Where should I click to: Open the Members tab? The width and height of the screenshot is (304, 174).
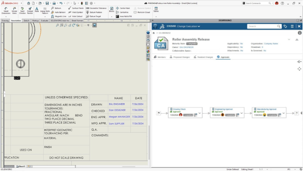160,57
